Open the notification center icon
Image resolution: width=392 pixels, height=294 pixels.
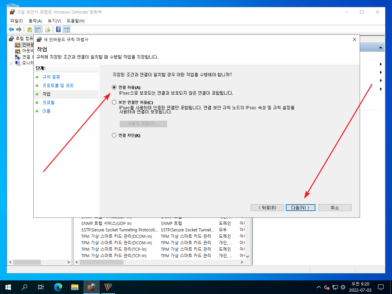click(380, 287)
